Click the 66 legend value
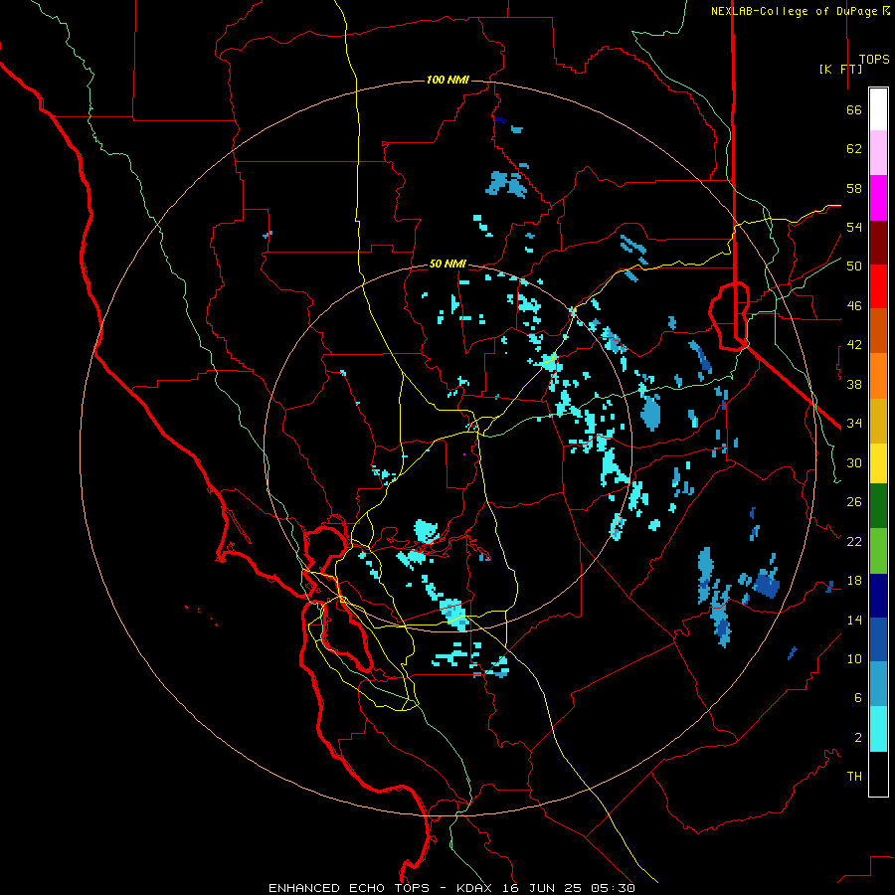The width and height of the screenshot is (895, 895). (x=854, y=110)
